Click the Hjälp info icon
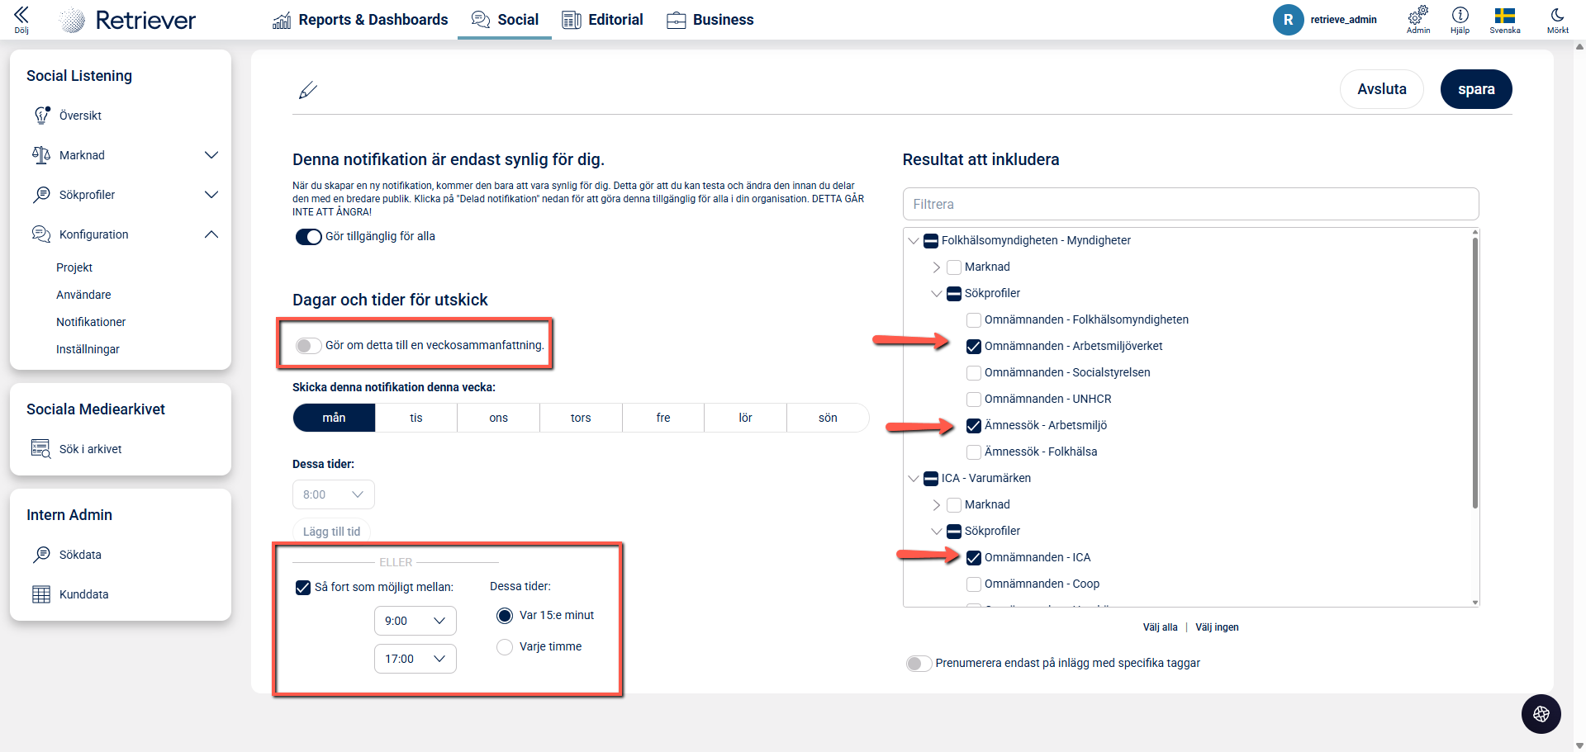 click(x=1460, y=16)
